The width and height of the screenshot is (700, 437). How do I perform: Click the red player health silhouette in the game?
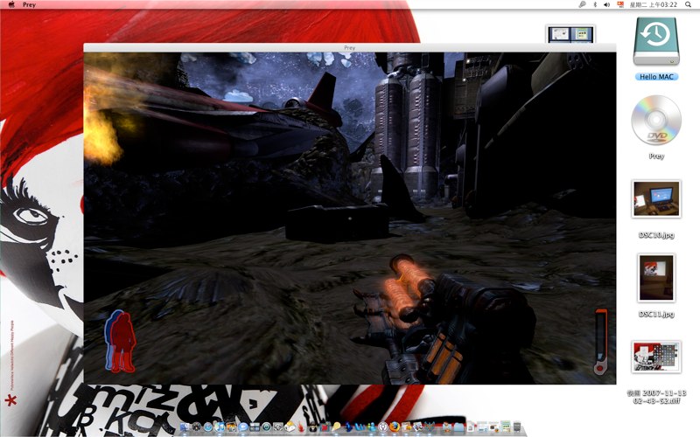122,343
